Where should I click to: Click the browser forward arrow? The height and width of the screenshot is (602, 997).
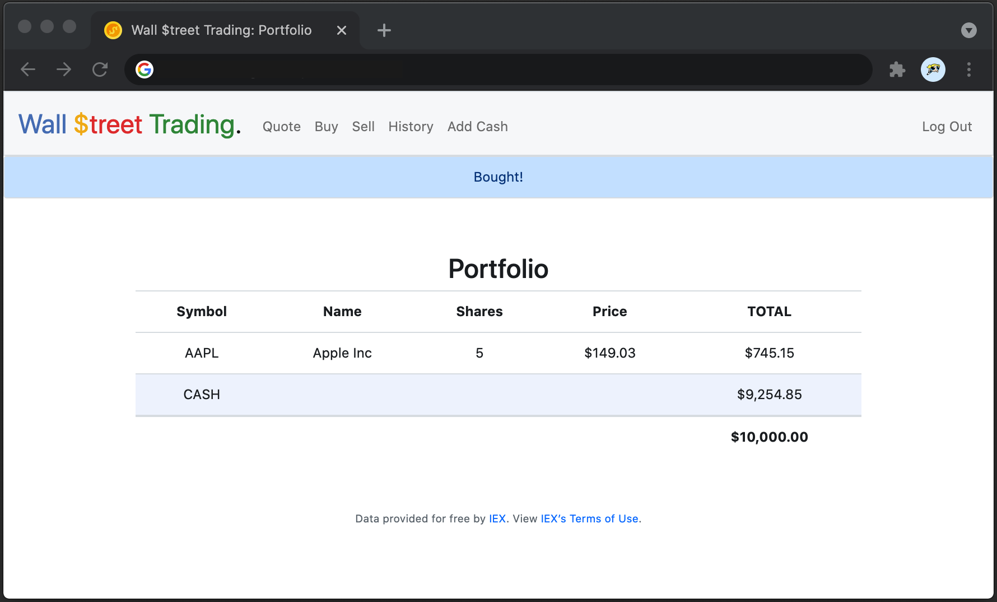pos(64,70)
